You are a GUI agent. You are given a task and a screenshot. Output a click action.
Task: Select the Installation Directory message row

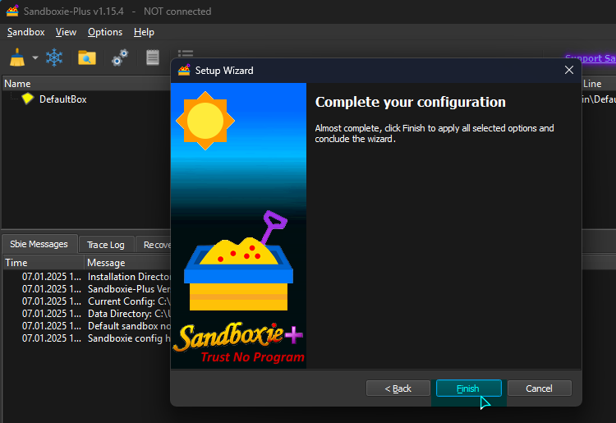(x=87, y=277)
